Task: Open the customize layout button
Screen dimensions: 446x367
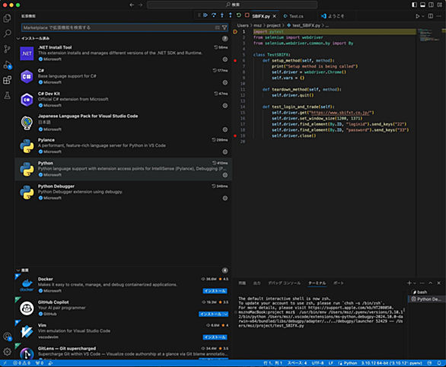Action: pyautogui.click(x=439, y=5)
